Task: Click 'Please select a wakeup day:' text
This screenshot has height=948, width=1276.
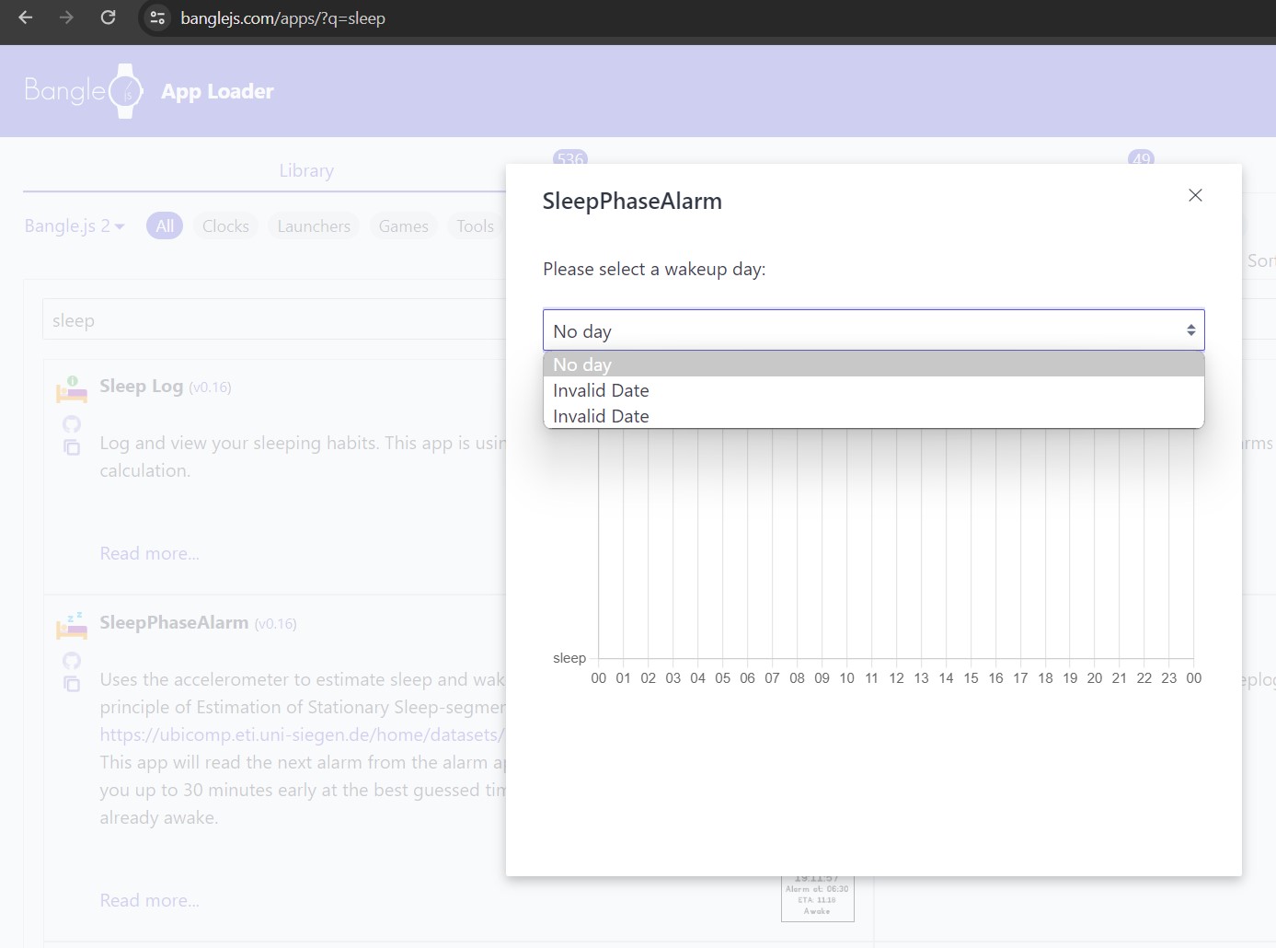Action: (654, 269)
